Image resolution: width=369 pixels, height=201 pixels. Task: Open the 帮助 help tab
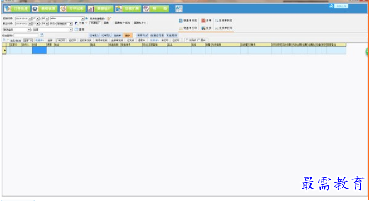point(156,9)
